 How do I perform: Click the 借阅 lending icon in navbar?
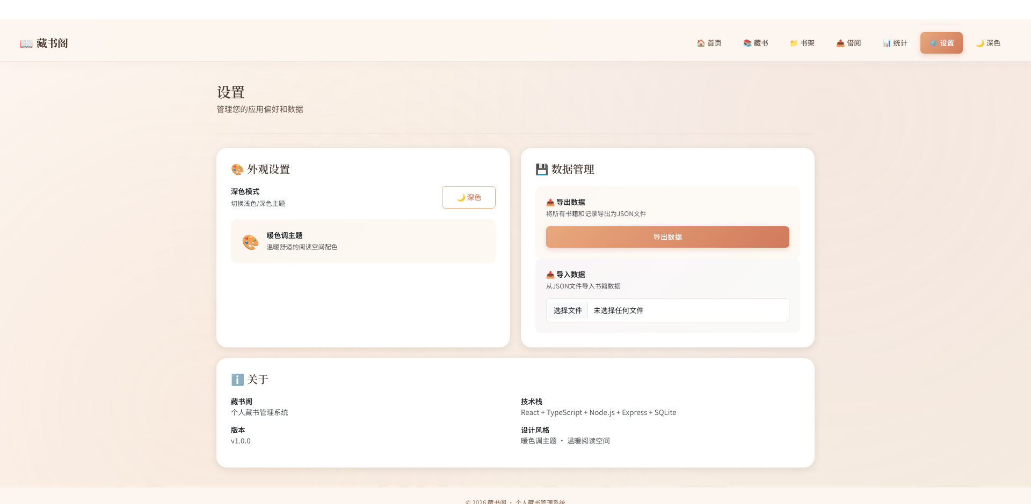click(840, 43)
